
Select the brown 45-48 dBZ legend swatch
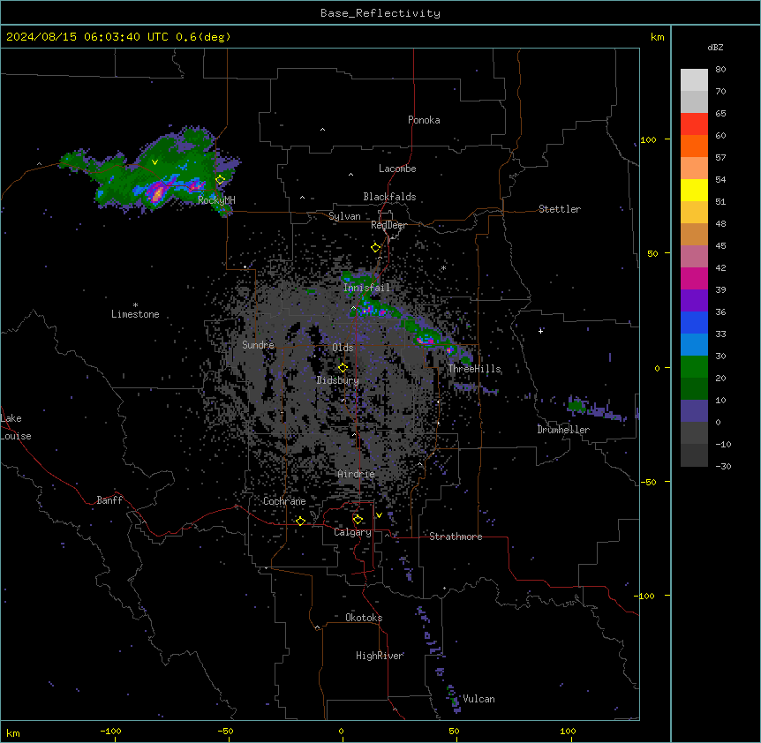694,234
